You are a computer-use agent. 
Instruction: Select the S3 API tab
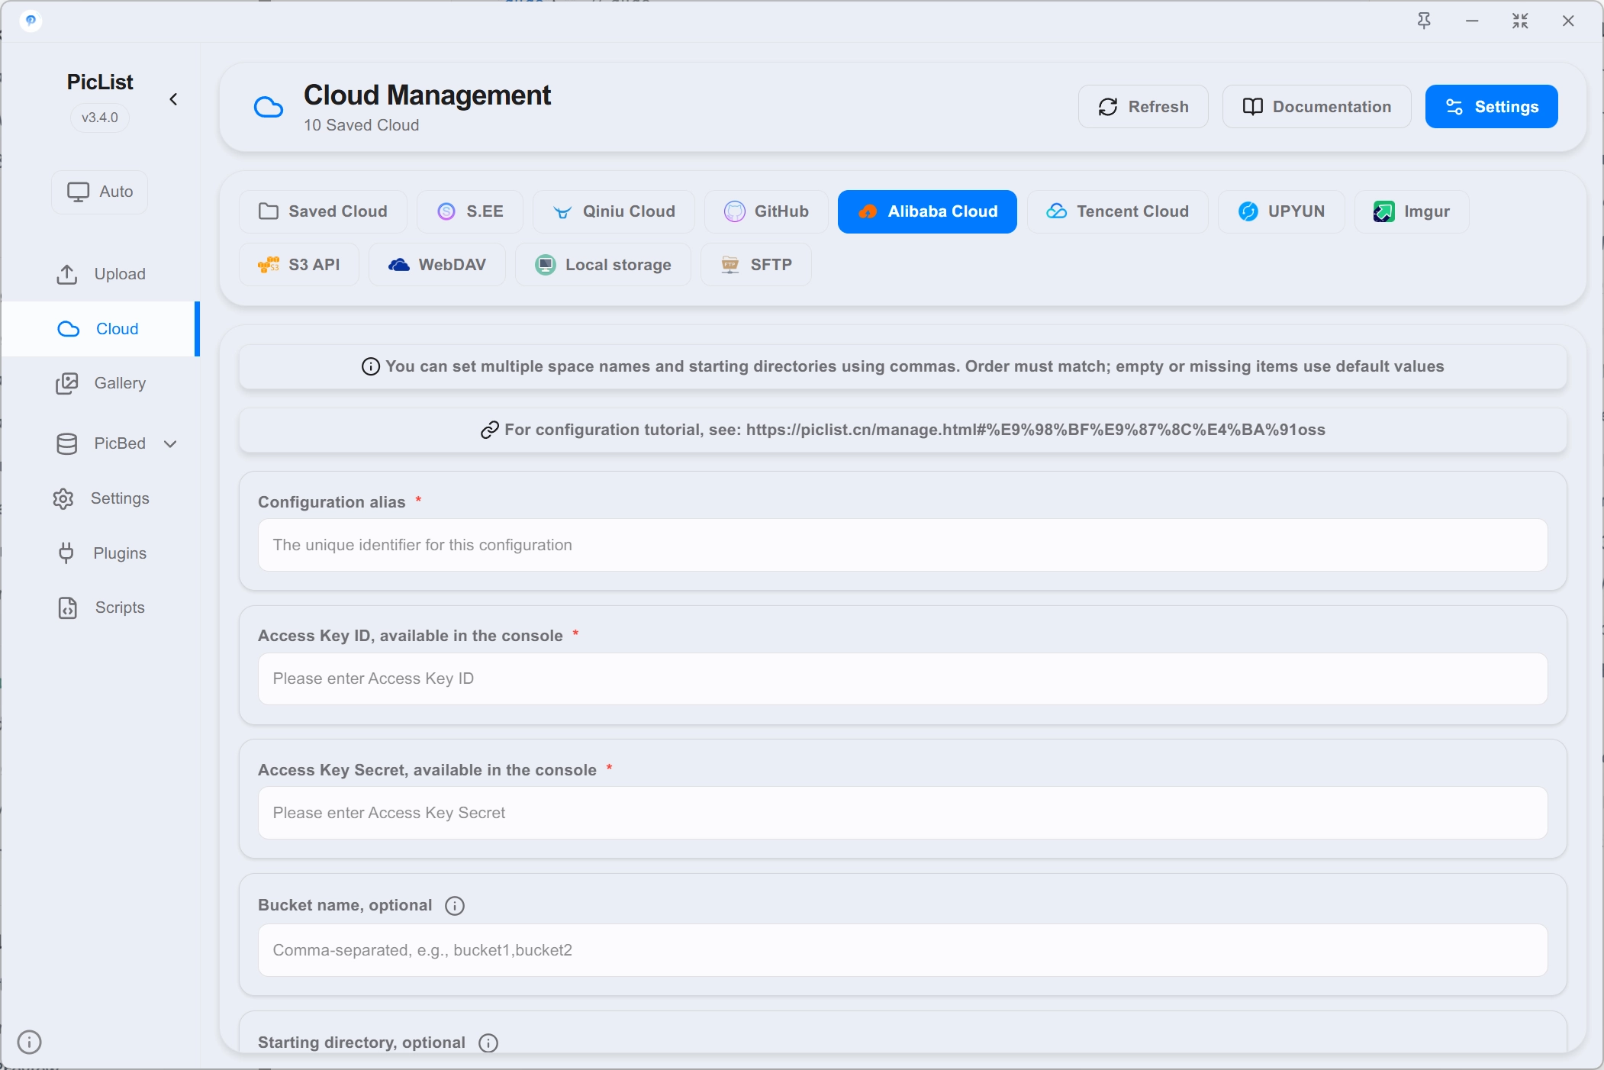click(299, 265)
